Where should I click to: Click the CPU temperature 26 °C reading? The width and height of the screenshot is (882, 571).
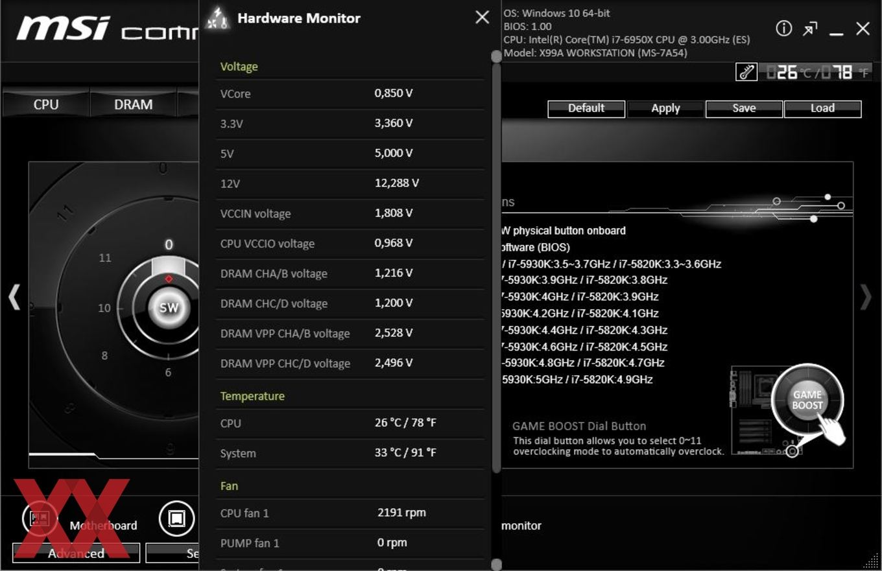[x=405, y=423]
